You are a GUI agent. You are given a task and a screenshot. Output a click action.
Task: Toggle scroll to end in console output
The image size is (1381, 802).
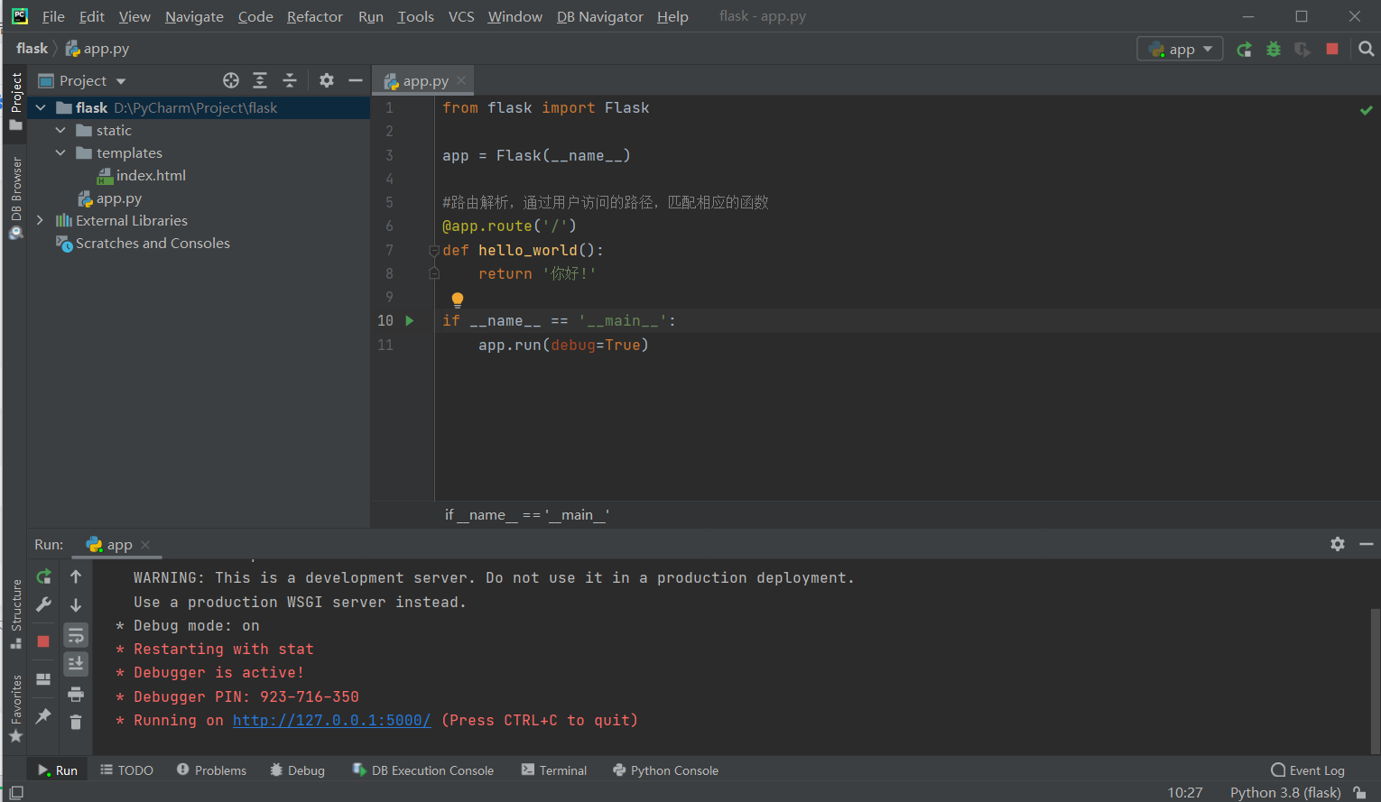pyautogui.click(x=76, y=664)
